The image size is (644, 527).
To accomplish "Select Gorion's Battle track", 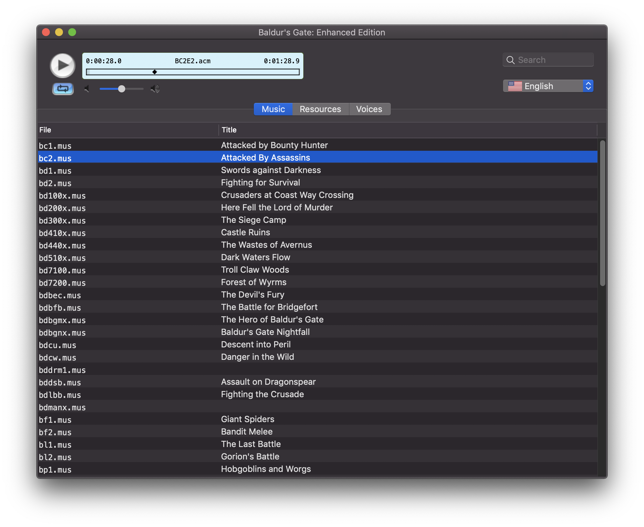I will [x=317, y=457].
